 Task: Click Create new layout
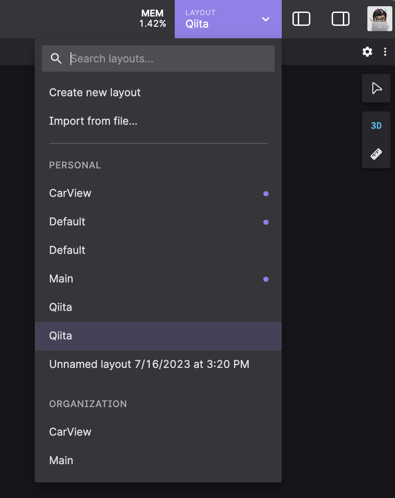(95, 92)
